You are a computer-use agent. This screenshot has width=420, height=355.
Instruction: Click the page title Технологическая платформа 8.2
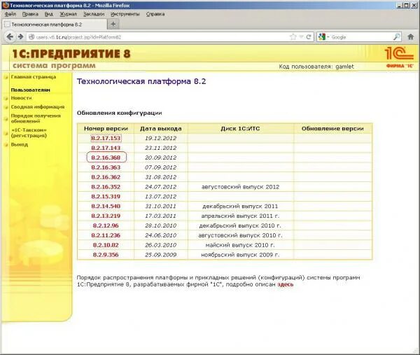[x=141, y=81]
